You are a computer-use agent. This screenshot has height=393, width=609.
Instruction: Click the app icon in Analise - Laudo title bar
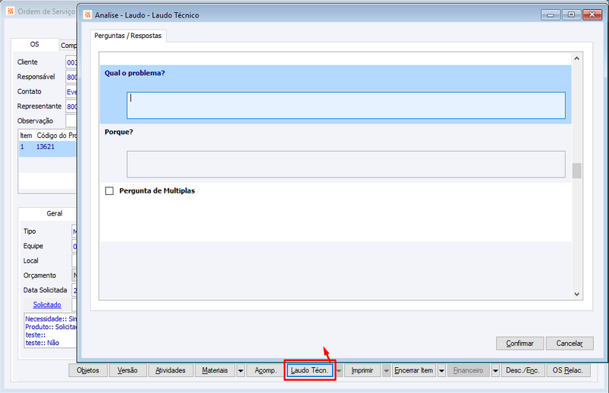click(x=88, y=14)
